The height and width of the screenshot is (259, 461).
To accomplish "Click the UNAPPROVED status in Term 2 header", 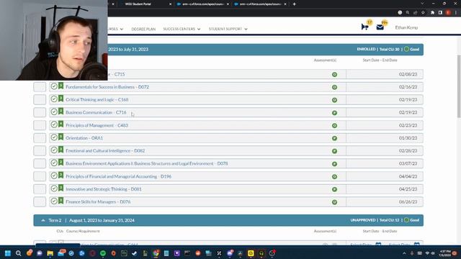I will (x=363, y=220).
